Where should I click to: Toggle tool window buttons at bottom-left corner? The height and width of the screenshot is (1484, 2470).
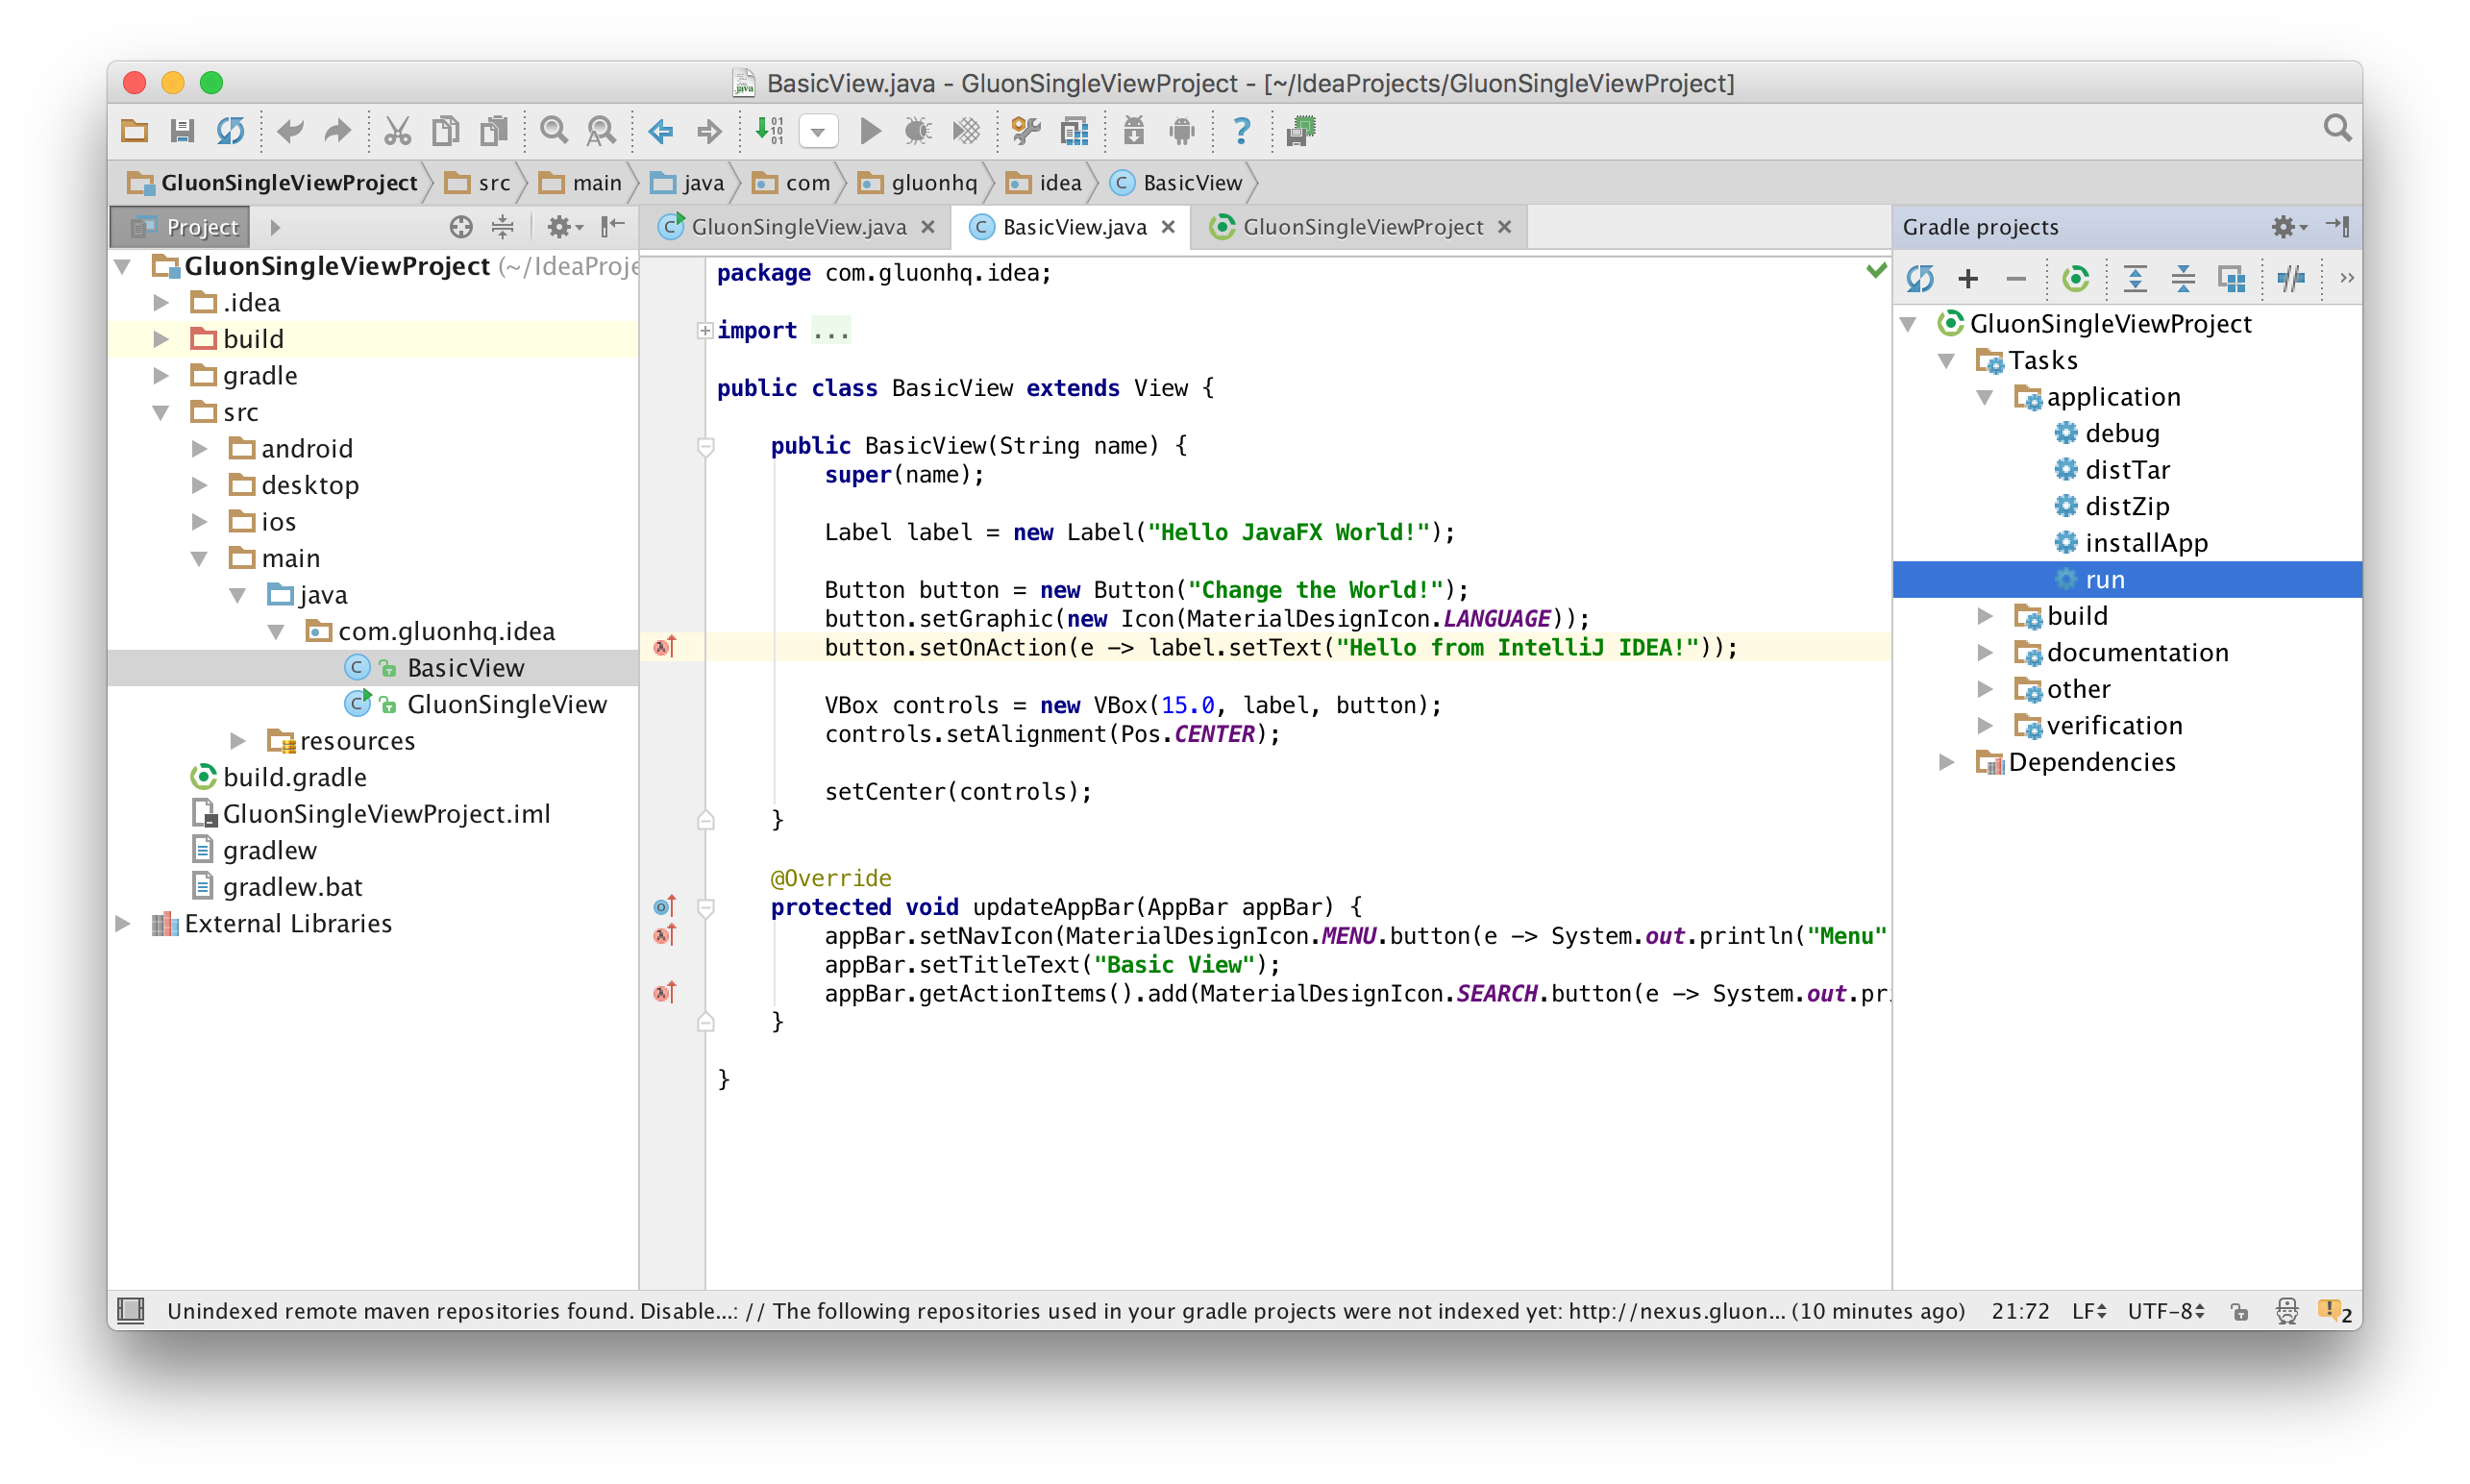[131, 1310]
